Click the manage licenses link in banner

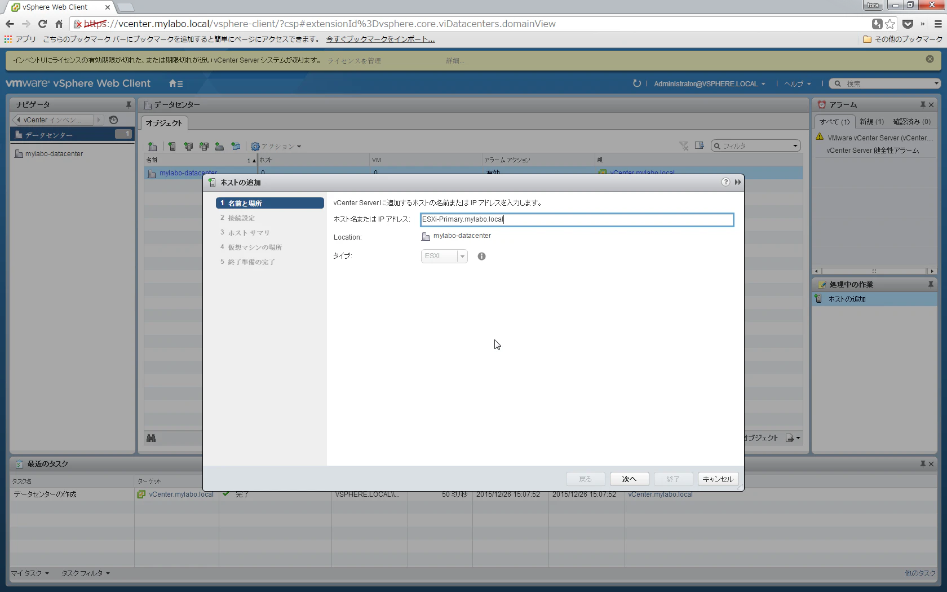[x=354, y=61]
